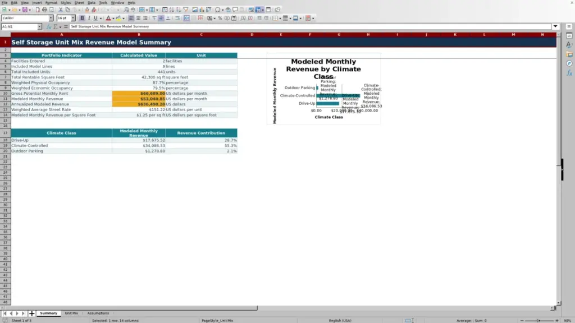The image size is (575, 323).
Task: Click the zoom out minus button
Action: (x=522, y=320)
